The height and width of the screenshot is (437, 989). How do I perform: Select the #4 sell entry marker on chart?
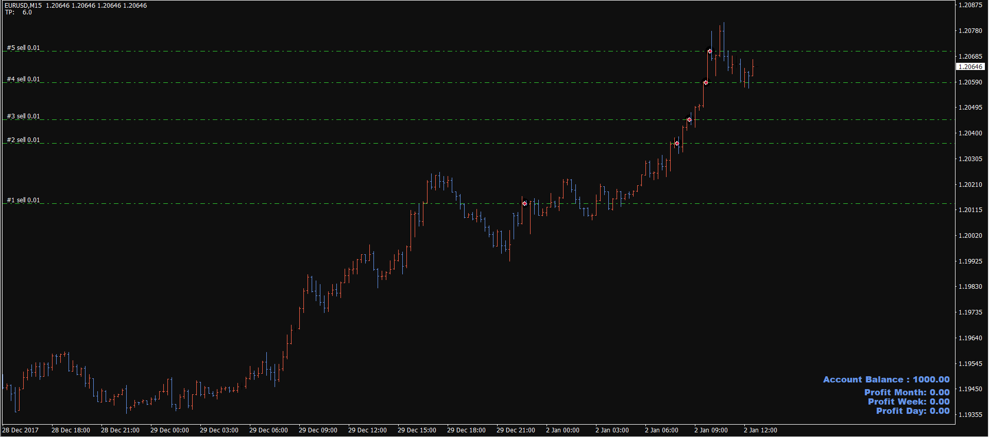[x=706, y=83]
